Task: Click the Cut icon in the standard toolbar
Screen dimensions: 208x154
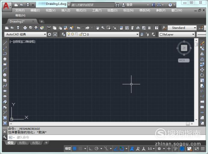Action: [x=49, y=28]
